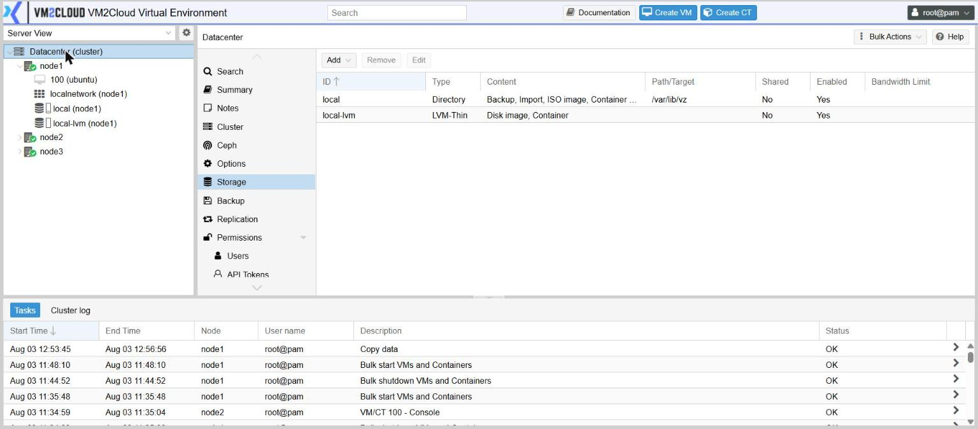Open the server view gear settings

click(x=186, y=32)
